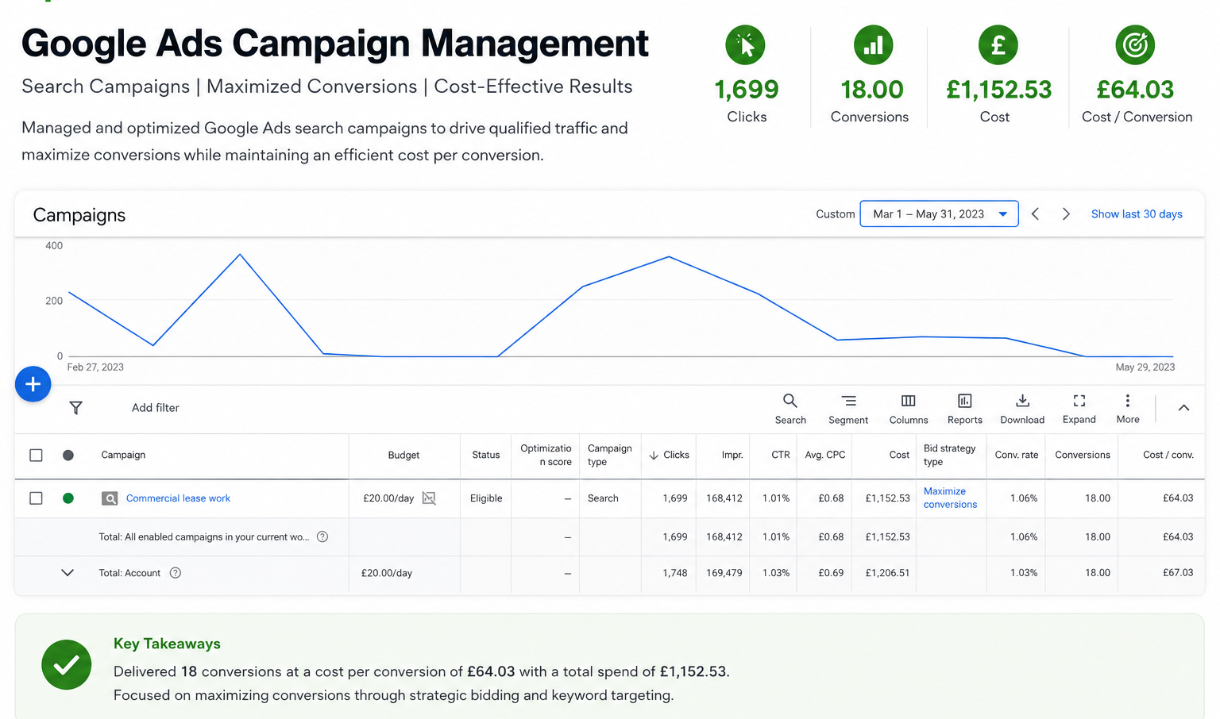Sort by the Budget column header

pyautogui.click(x=403, y=456)
